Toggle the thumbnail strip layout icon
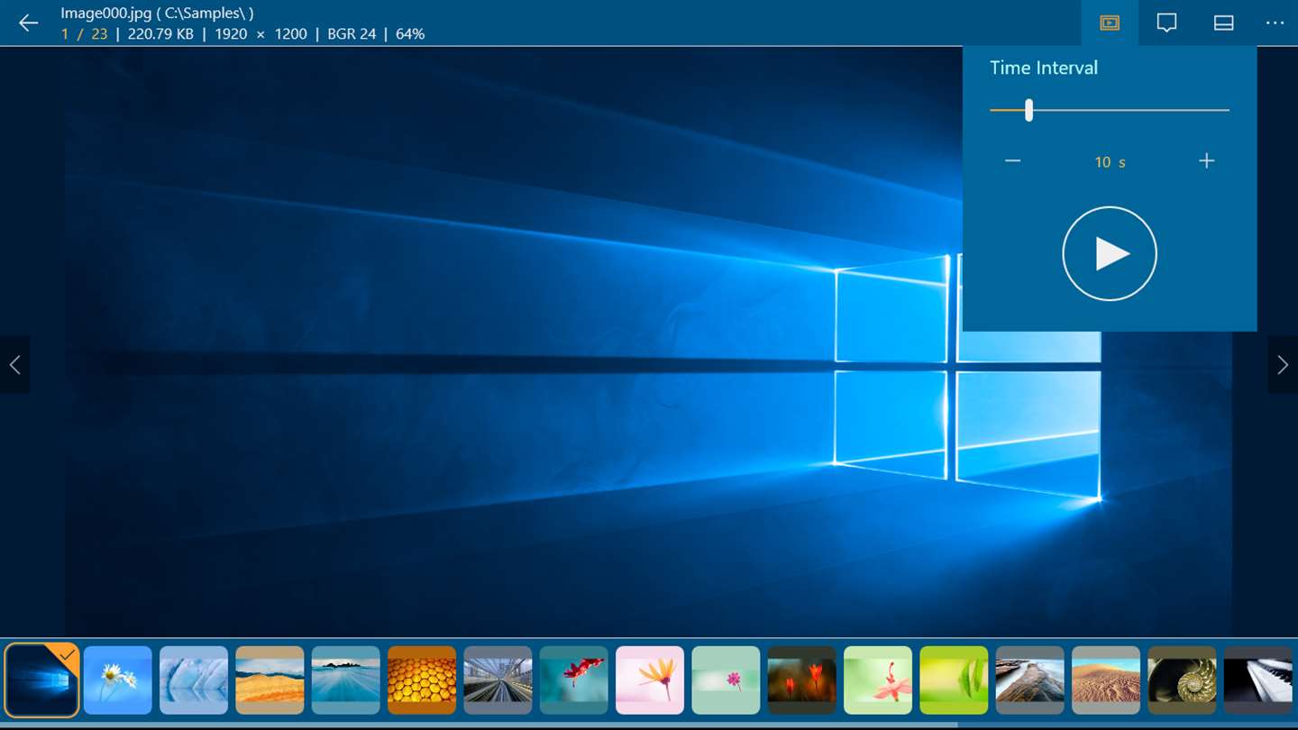 [1223, 23]
